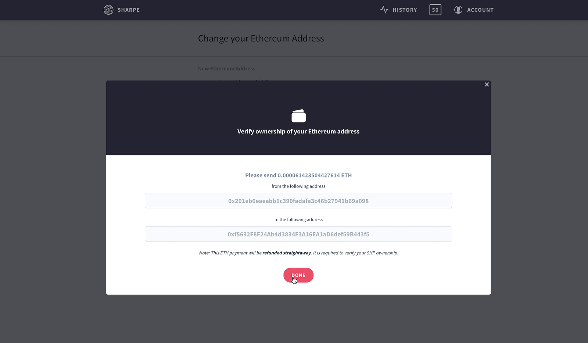The image size is (588, 343).
Task: Click the Please send ETH amount text
Action: click(x=298, y=175)
